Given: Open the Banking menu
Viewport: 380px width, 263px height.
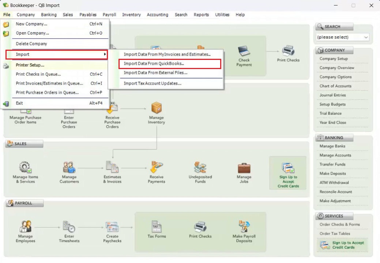Looking at the screenshot, I should (x=49, y=15).
